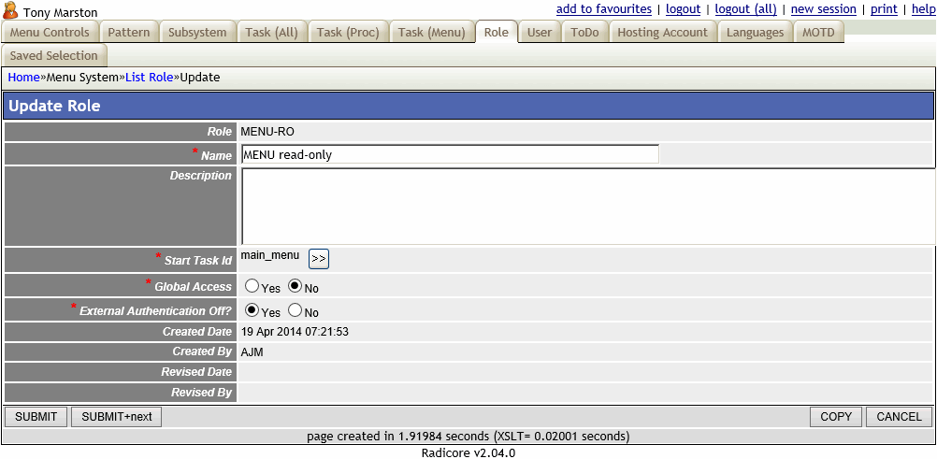937x459 pixels.
Task: Switch to the Saved Selection tab
Action: tap(53, 56)
